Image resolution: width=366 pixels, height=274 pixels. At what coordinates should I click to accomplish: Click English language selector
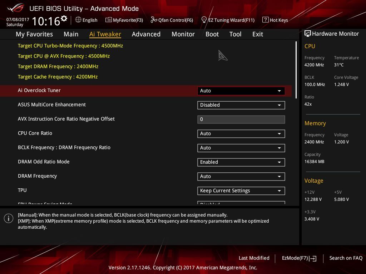click(x=90, y=20)
